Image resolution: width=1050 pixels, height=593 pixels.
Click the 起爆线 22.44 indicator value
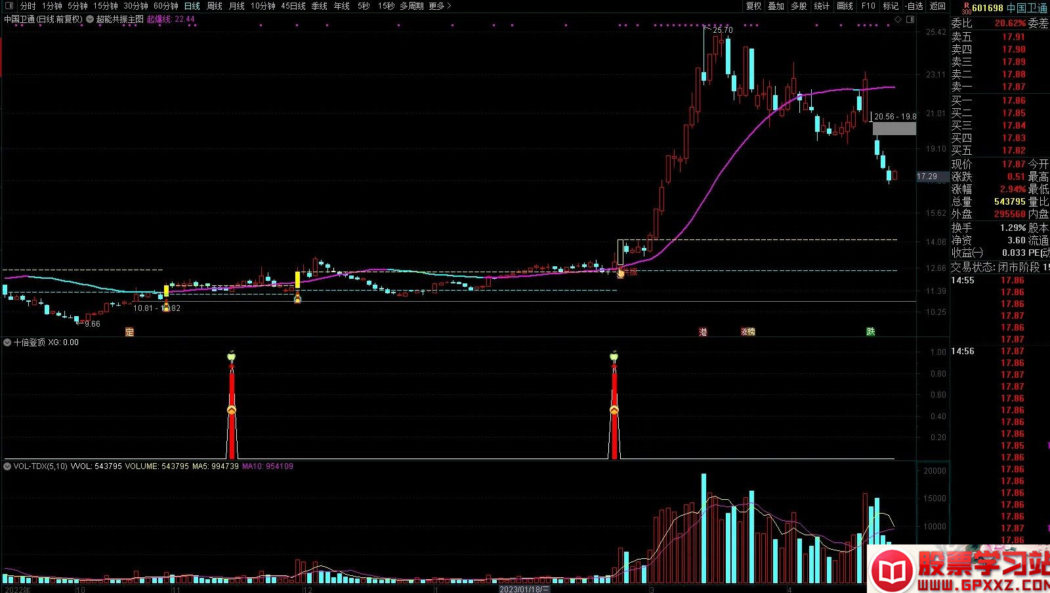pyautogui.click(x=171, y=19)
